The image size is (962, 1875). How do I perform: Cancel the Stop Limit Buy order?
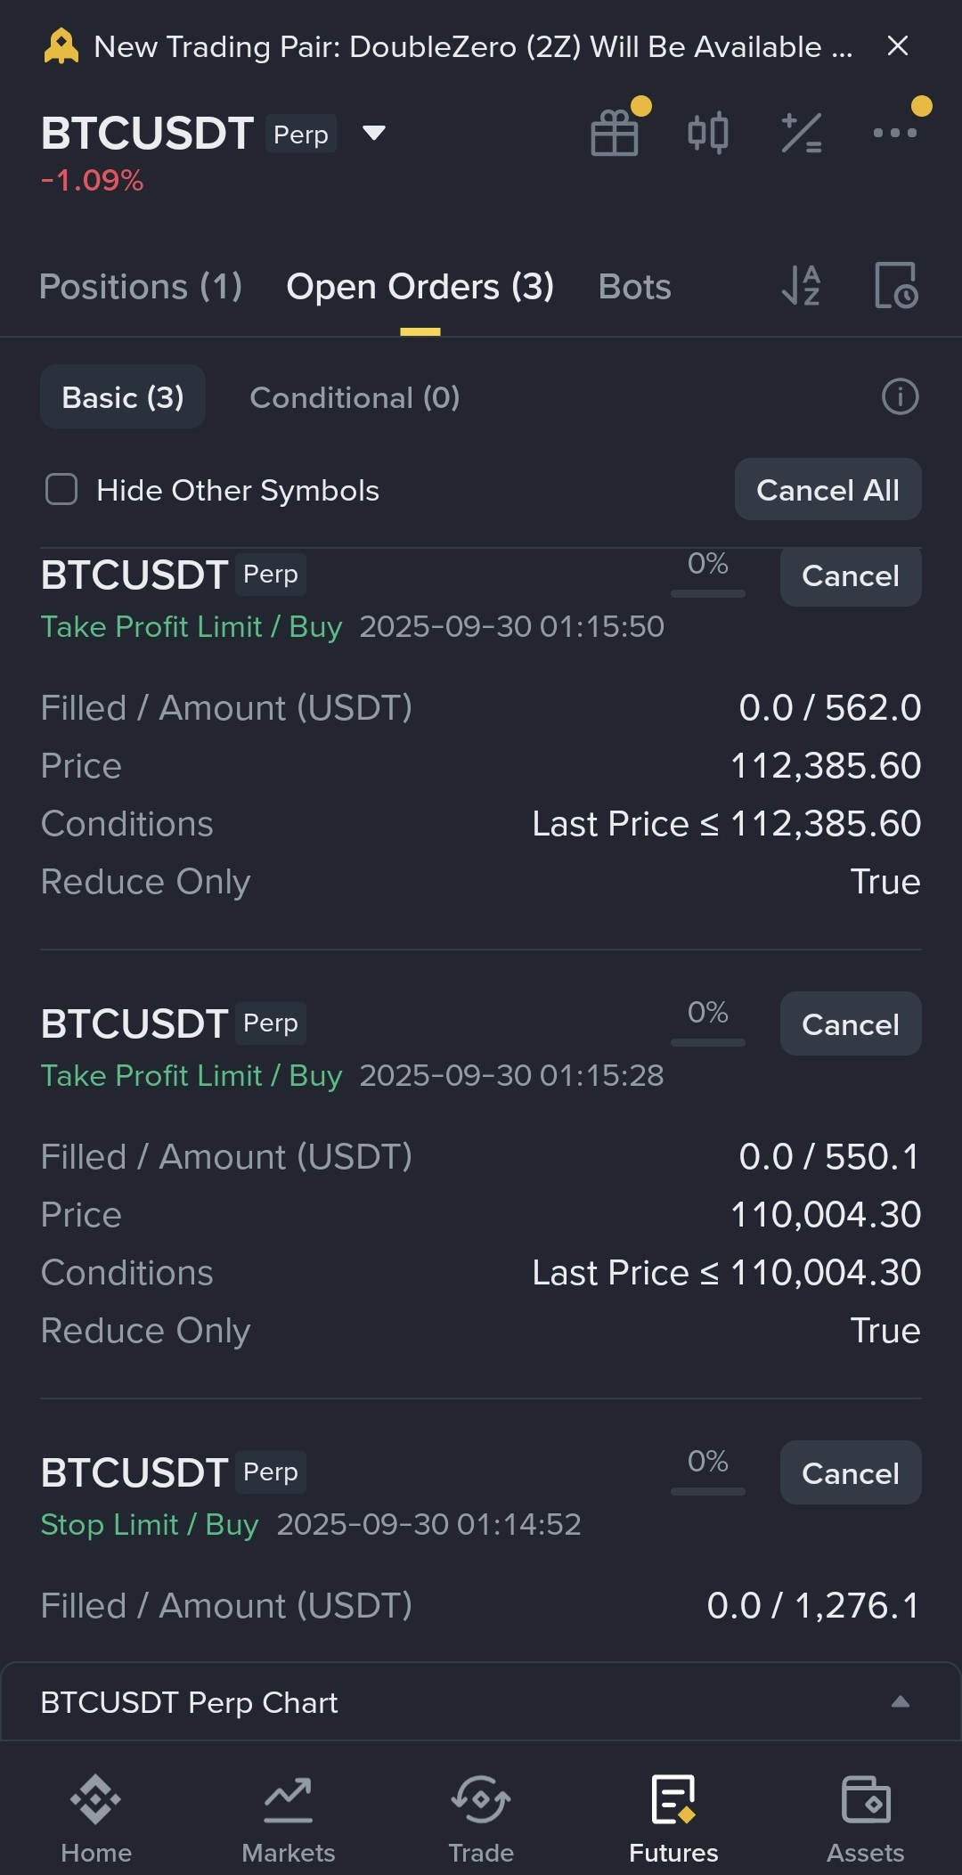coord(850,1473)
